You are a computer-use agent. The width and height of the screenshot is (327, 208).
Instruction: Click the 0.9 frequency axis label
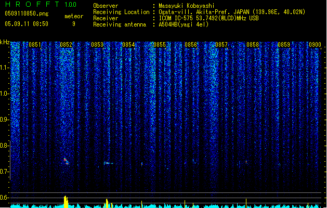pyautogui.click(x=5, y=120)
